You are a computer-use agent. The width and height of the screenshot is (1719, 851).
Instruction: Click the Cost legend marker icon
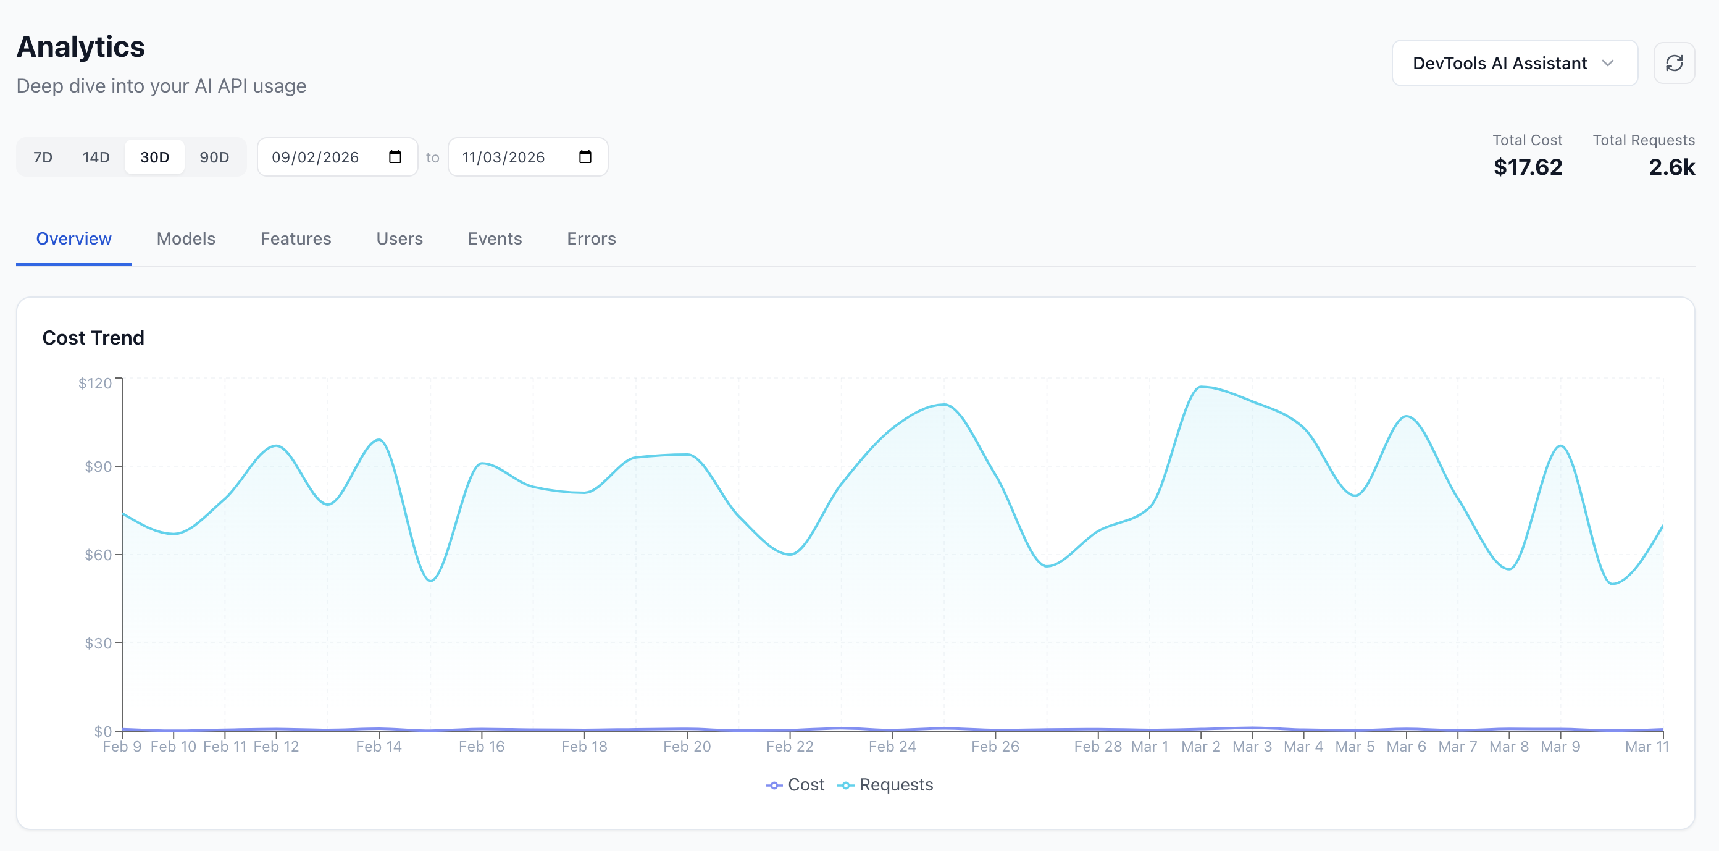pos(774,785)
